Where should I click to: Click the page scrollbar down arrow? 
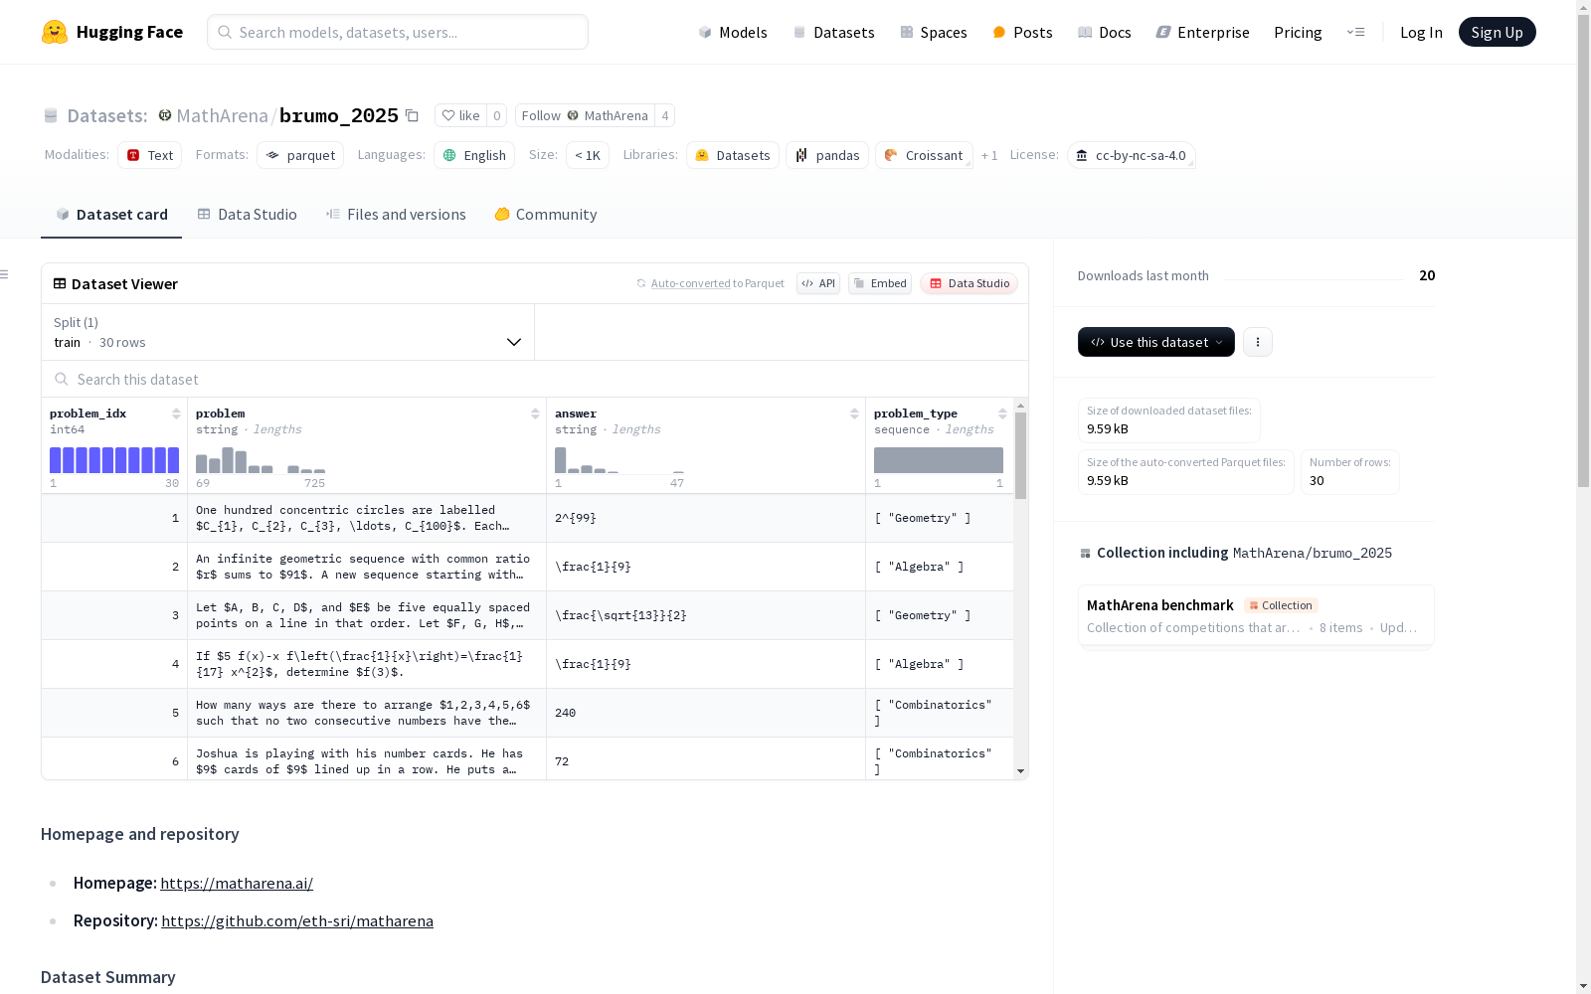pyautogui.click(x=1583, y=986)
